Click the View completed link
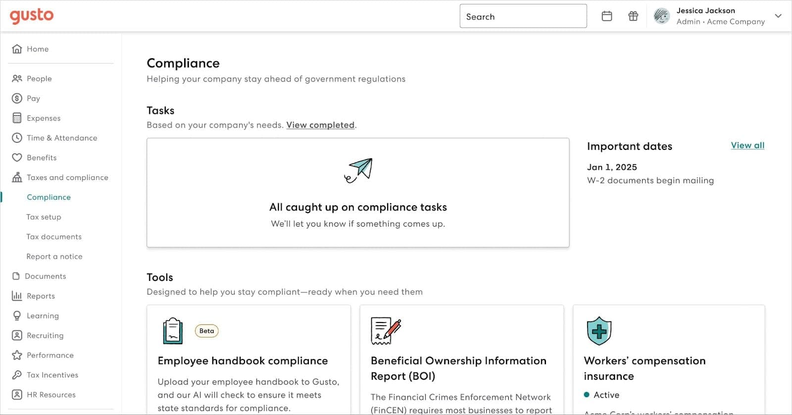Image resolution: width=792 pixels, height=415 pixels. point(320,125)
